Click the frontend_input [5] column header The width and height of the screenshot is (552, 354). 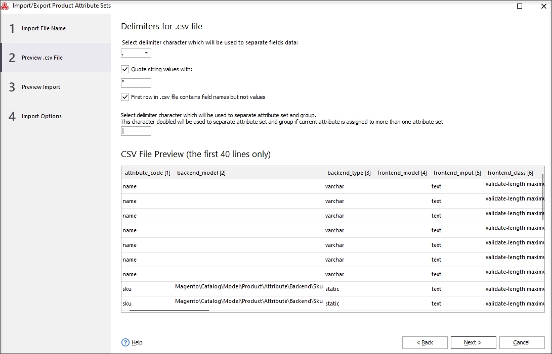coord(457,173)
